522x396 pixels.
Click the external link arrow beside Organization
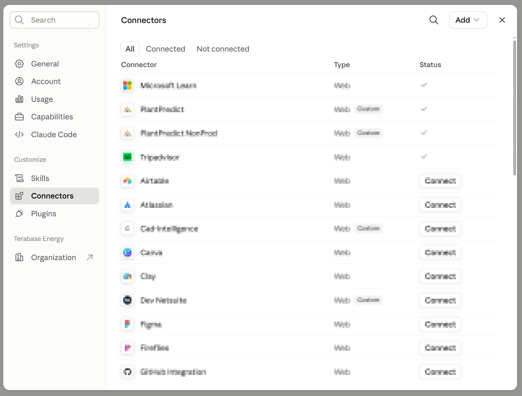pos(90,258)
